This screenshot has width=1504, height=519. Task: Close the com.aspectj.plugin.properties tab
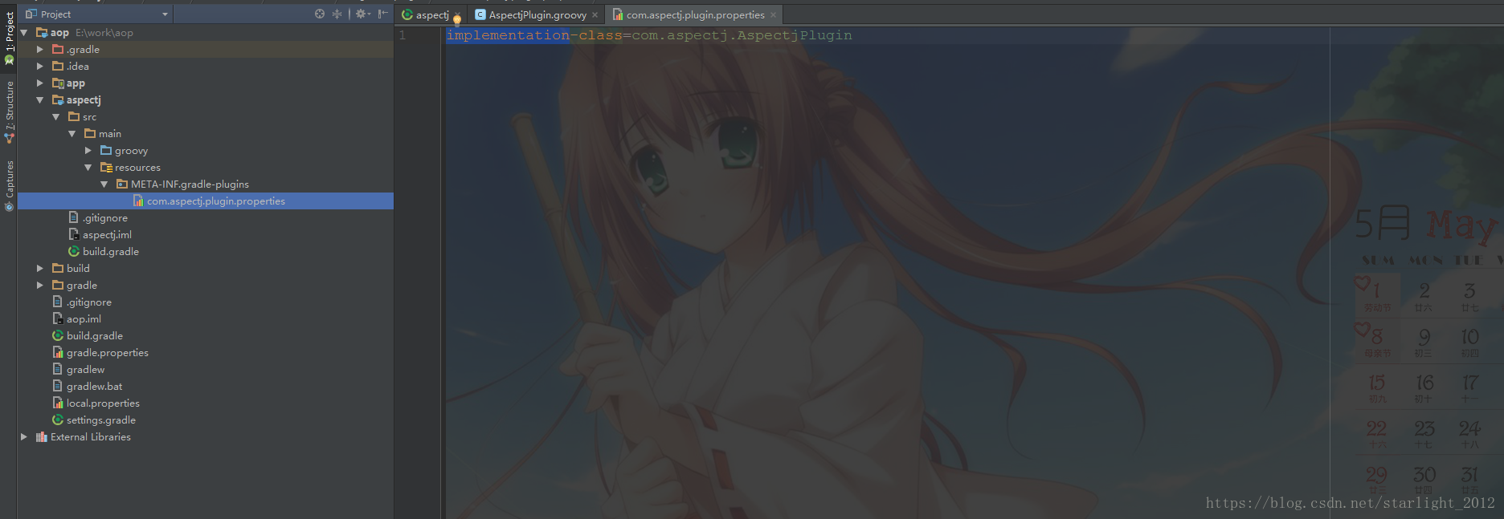773,15
